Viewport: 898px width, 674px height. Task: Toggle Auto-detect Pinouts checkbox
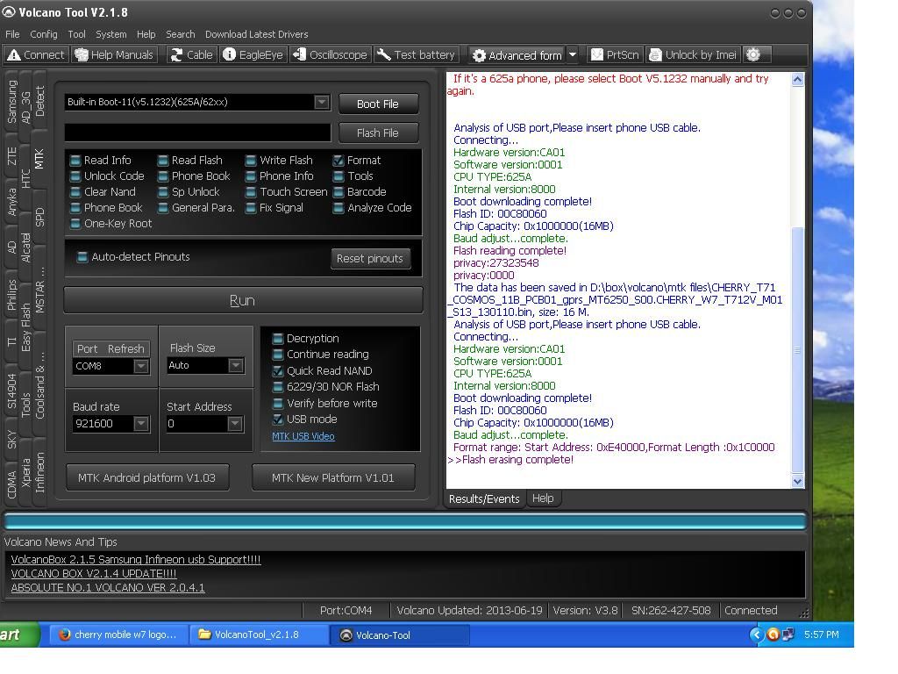82,257
